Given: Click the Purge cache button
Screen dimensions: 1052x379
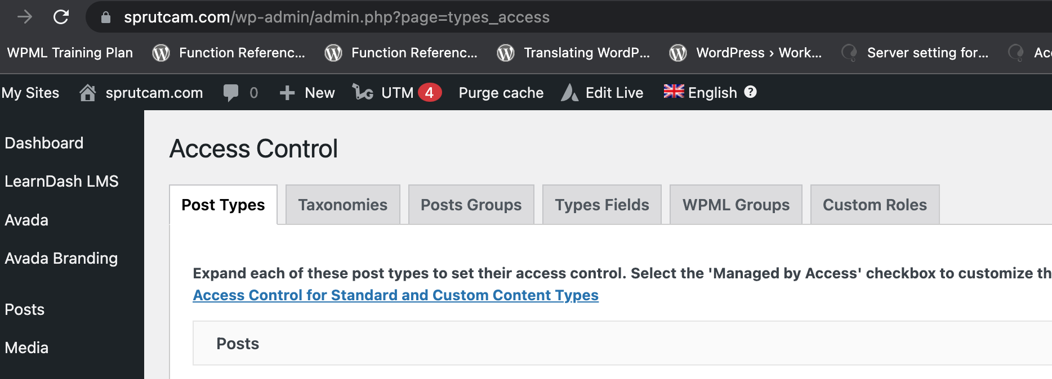Looking at the screenshot, I should click(501, 93).
